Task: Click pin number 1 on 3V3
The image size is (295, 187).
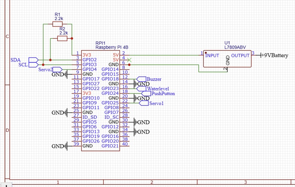Action: coord(78,53)
